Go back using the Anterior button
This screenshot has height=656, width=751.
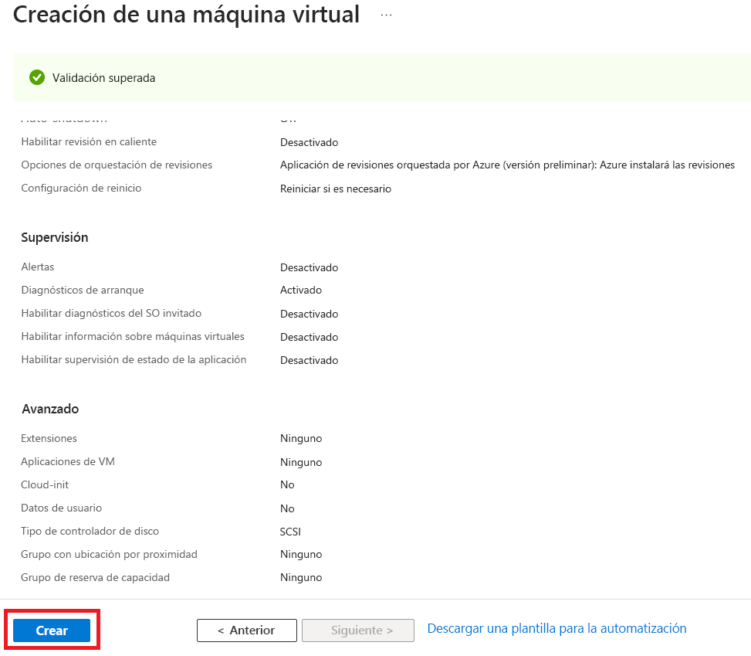(246, 630)
